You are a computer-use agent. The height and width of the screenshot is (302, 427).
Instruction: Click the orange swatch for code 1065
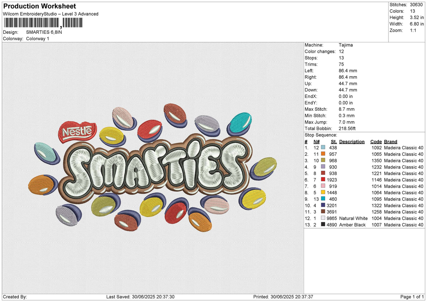[x=323, y=154]
